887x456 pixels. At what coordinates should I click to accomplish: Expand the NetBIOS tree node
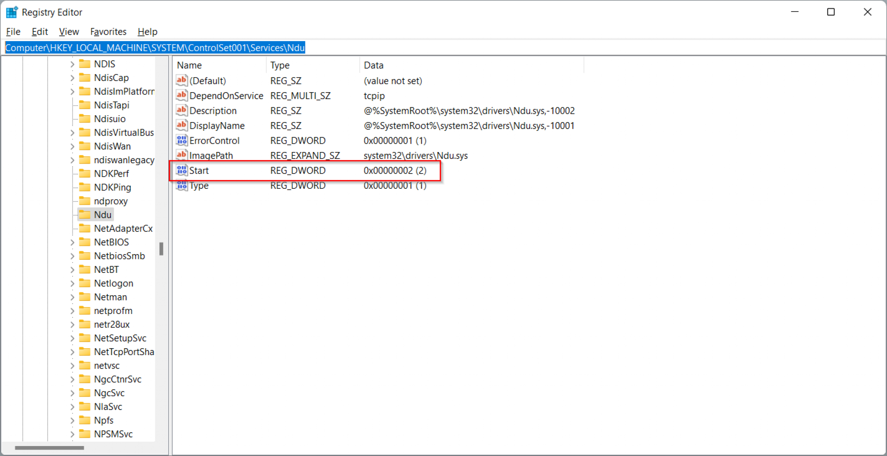coord(72,242)
